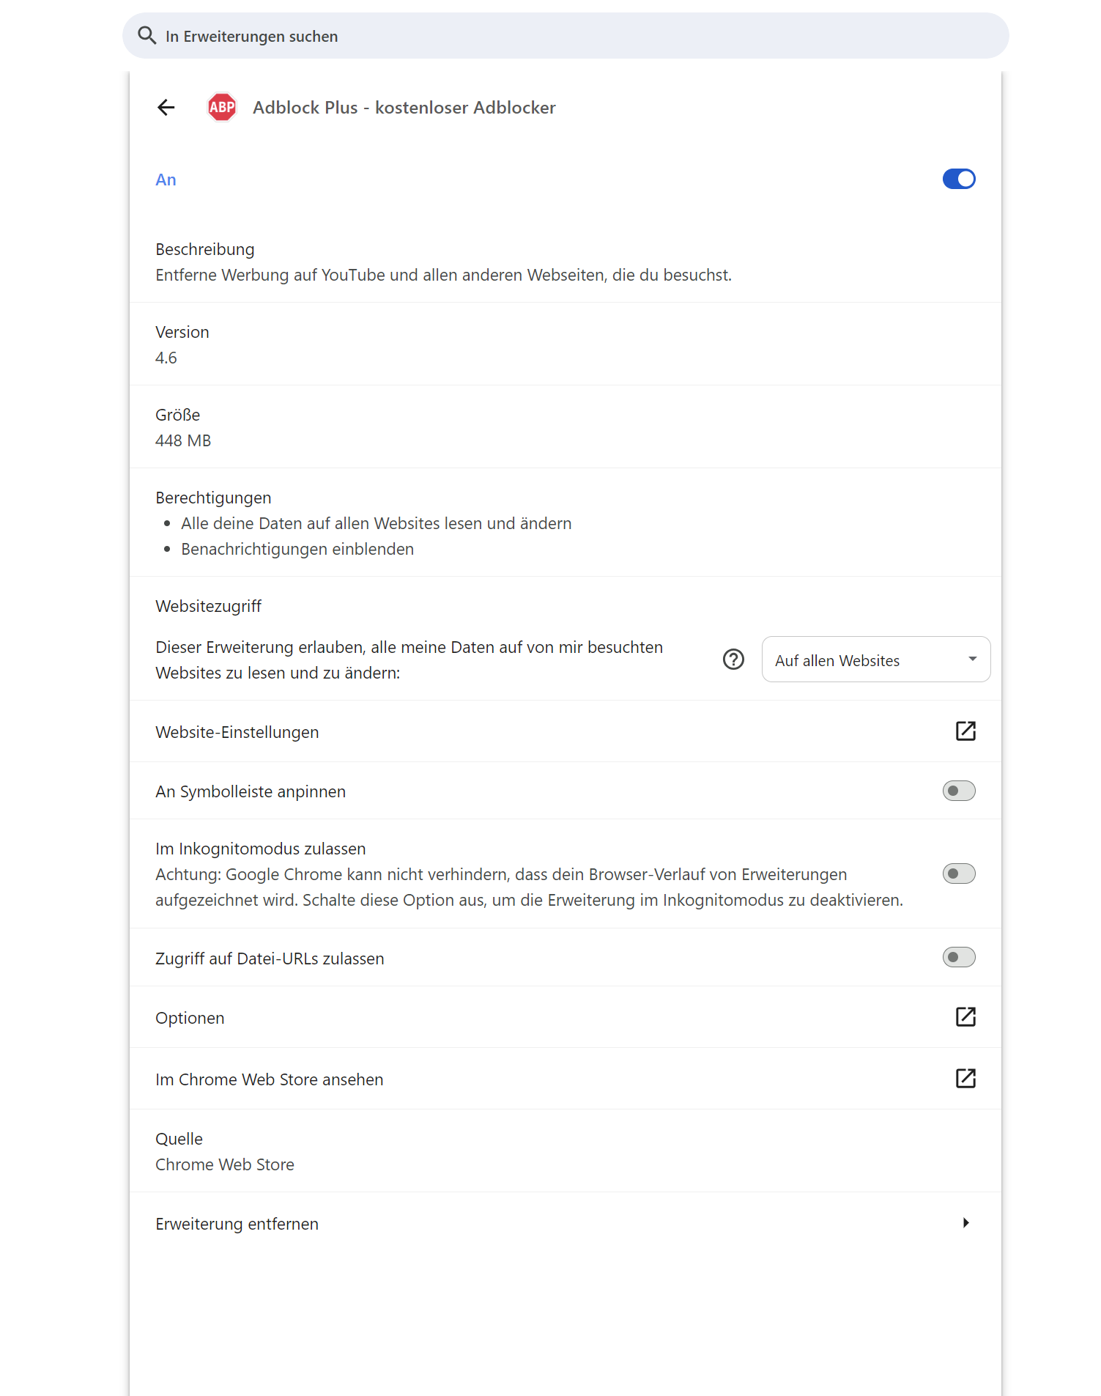Open Chrome Web Store external link icon

point(965,1079)
